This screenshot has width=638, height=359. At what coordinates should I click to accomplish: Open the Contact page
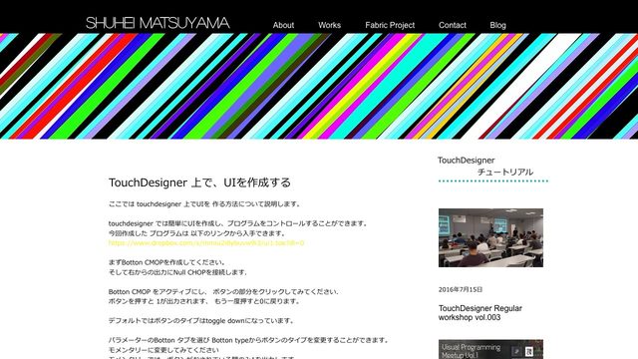click(452, 25)
